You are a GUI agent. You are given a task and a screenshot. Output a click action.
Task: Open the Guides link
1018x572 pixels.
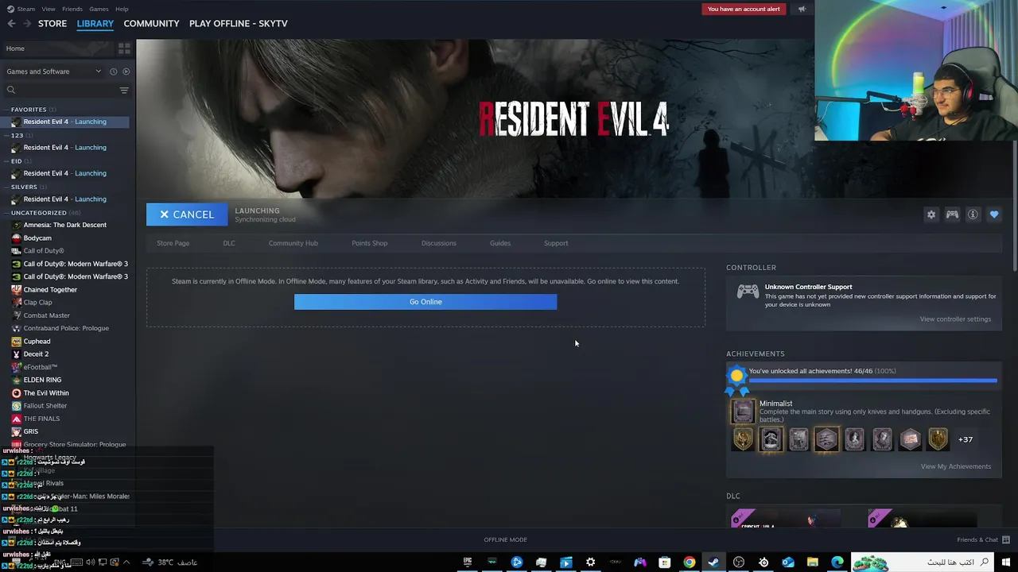tap(500, 243)
